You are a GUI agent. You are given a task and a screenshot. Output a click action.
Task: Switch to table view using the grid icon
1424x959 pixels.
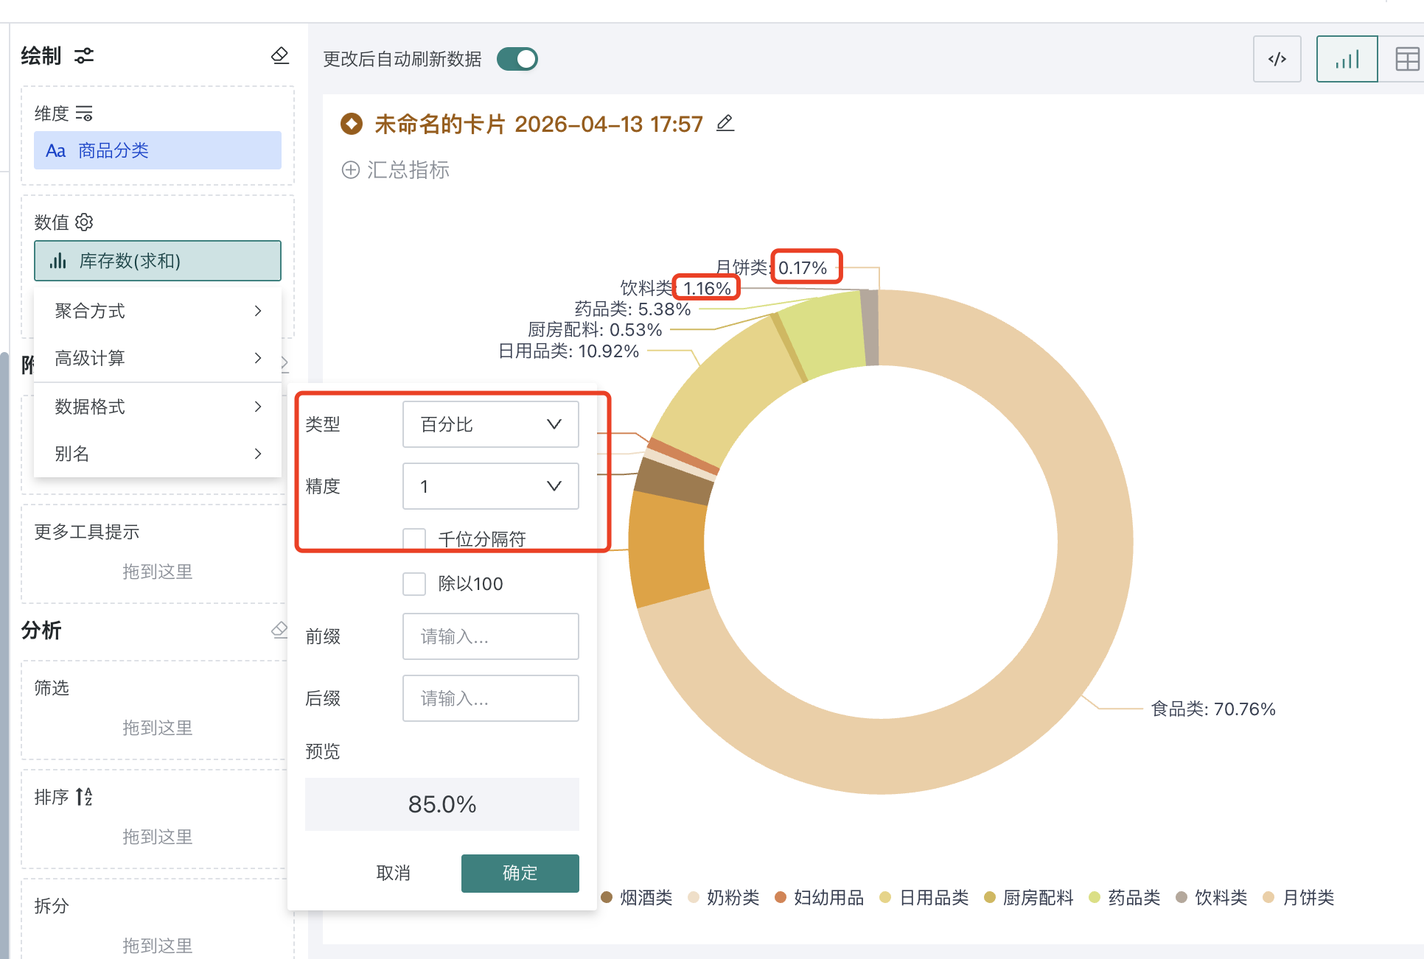[1409, 59]
